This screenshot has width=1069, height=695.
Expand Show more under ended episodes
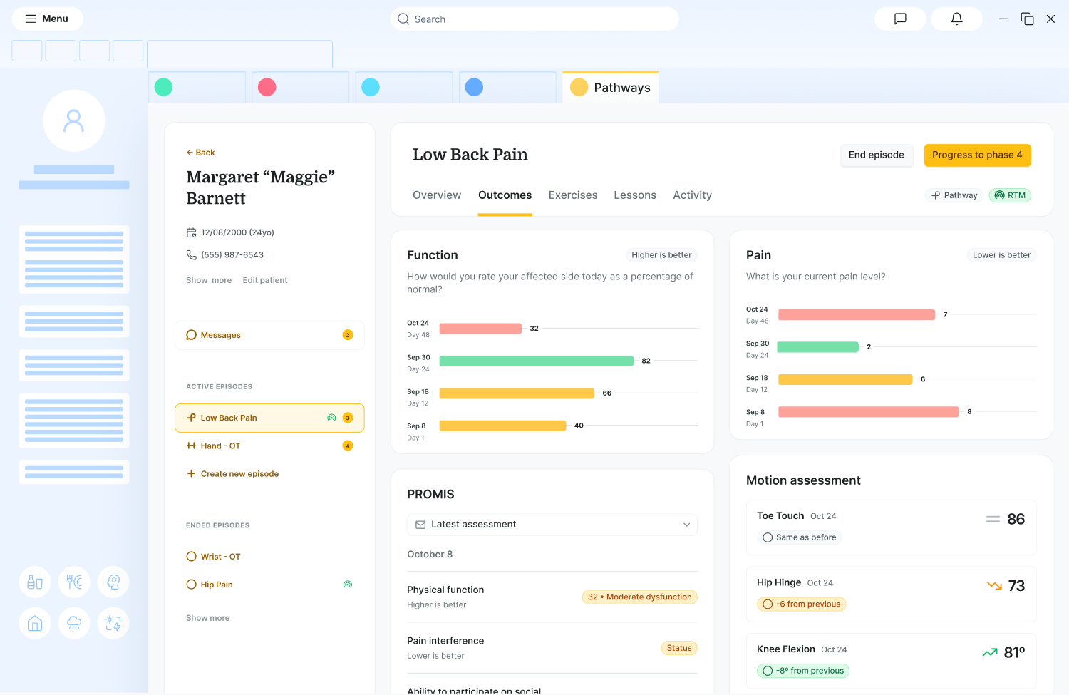pos(207,617)
